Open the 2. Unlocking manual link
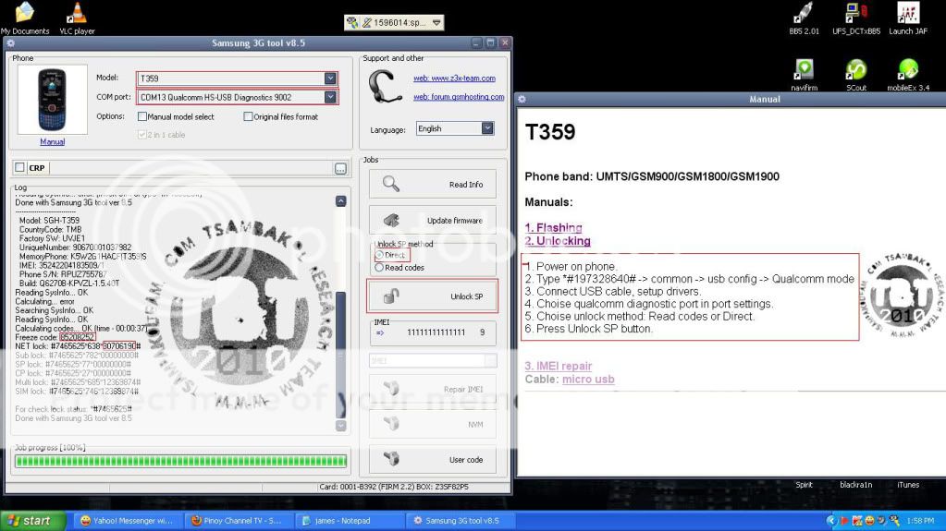Screen dimensions: 946x531 tap(558, 241)
